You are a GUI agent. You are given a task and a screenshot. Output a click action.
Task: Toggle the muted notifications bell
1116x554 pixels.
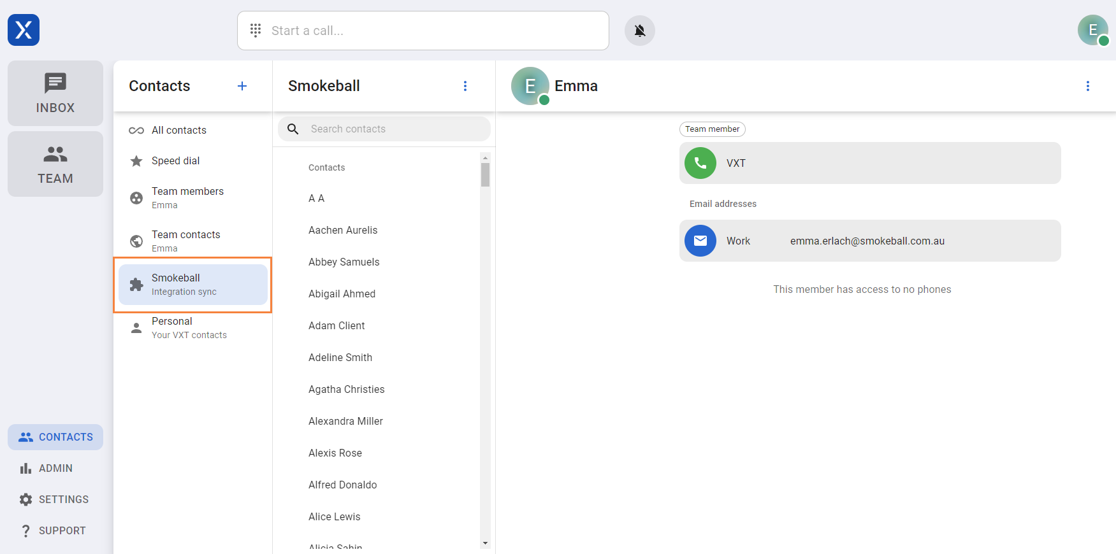[640, 31]
